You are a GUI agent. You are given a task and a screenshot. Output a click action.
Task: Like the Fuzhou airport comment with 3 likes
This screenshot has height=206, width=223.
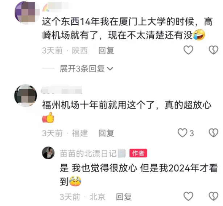click(x=182, y=133)
